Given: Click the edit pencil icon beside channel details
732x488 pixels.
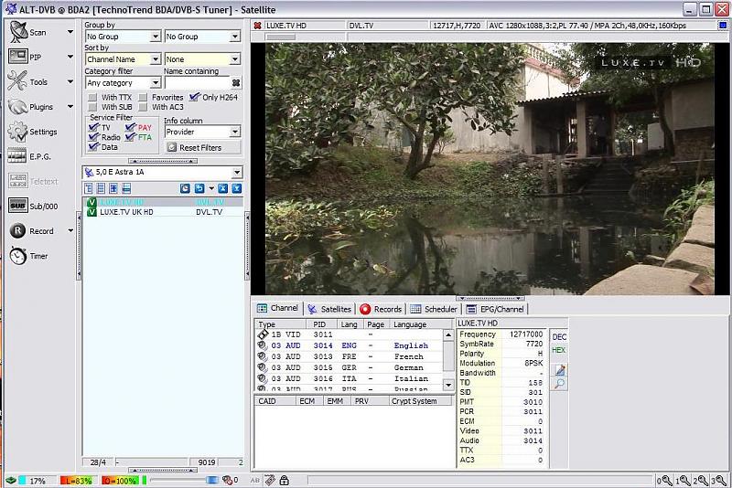Looking at the screenshot, I should tap(560, 370).
